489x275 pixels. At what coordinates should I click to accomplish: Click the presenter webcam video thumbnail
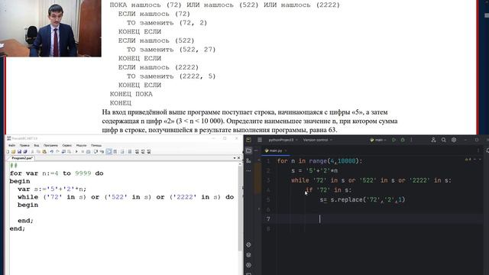(x=50, y=28)
